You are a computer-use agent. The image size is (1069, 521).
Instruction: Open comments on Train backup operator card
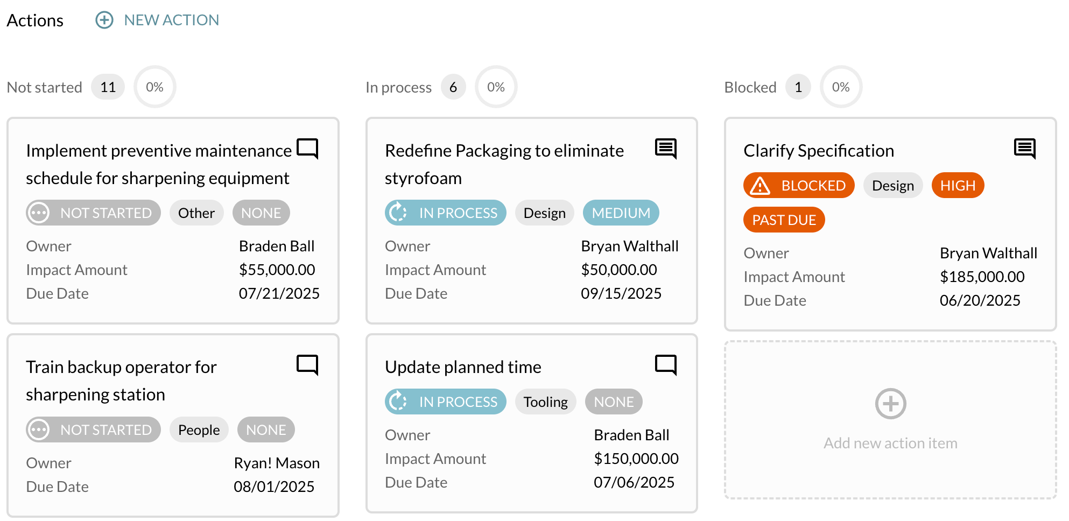[307, 364]
